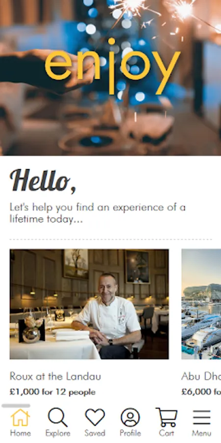Open the hamburger Menu icon
The height and width of the screenshot is (443, 221).
201,417
